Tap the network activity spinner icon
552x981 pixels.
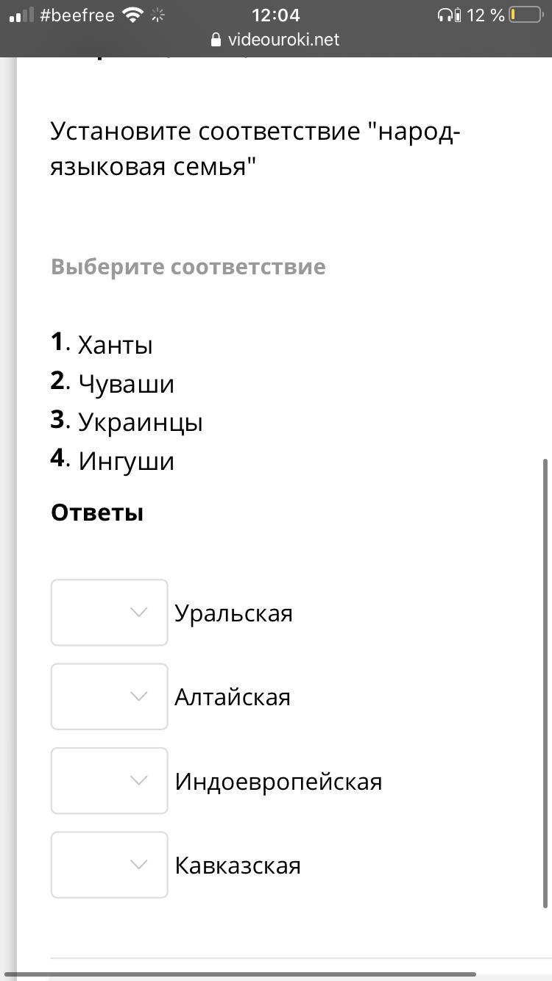pyautogui.click(x=158, y=15)
